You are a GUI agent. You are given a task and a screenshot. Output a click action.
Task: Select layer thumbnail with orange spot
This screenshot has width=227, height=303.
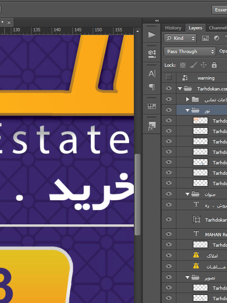pyautogui.click(x=201, y=121)
